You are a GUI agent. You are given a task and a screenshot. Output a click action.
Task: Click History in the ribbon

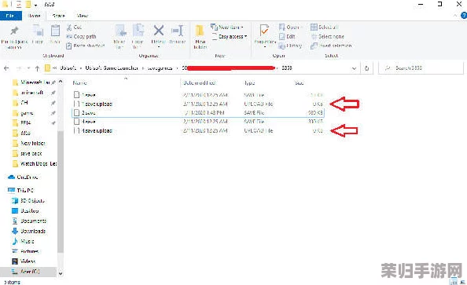[x=290, y=46]
